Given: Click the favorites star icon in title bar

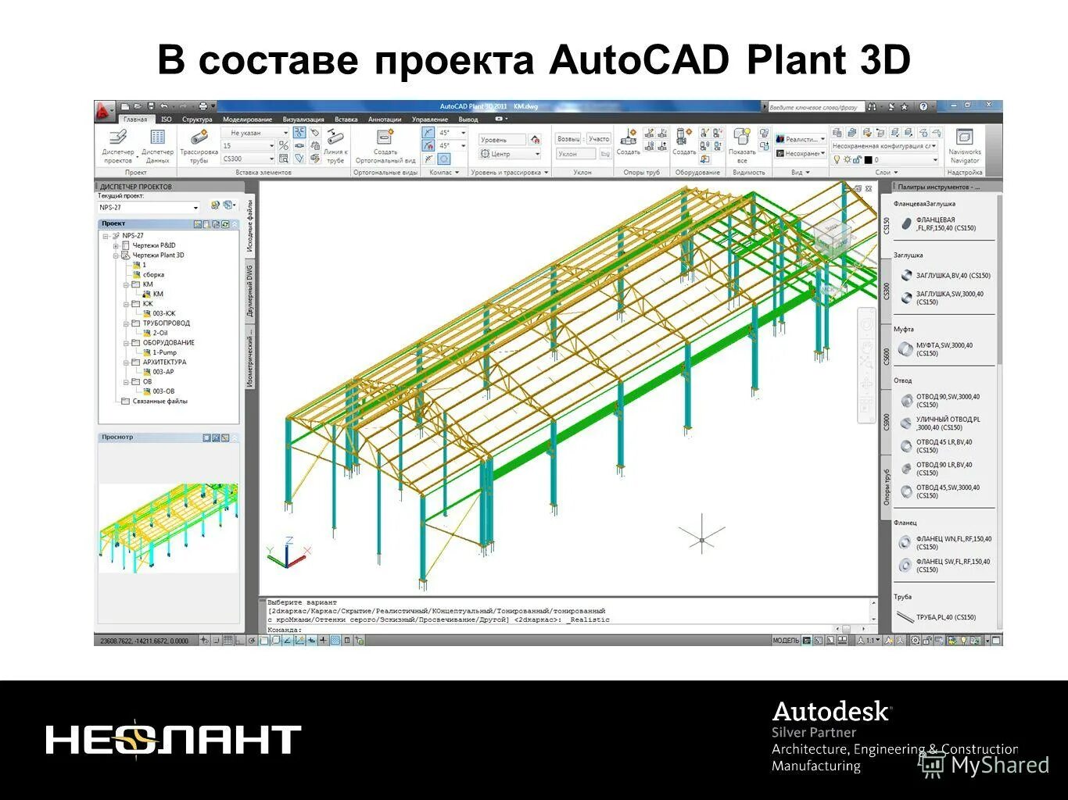Looking at the screenshot, I should pos(905,106).
